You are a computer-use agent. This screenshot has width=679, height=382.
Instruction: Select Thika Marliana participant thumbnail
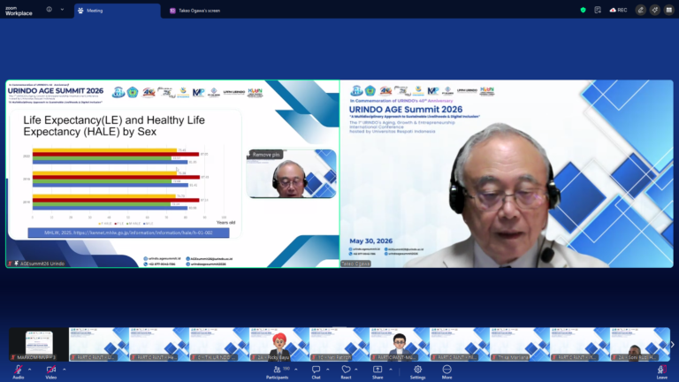(x=520, y=344)
